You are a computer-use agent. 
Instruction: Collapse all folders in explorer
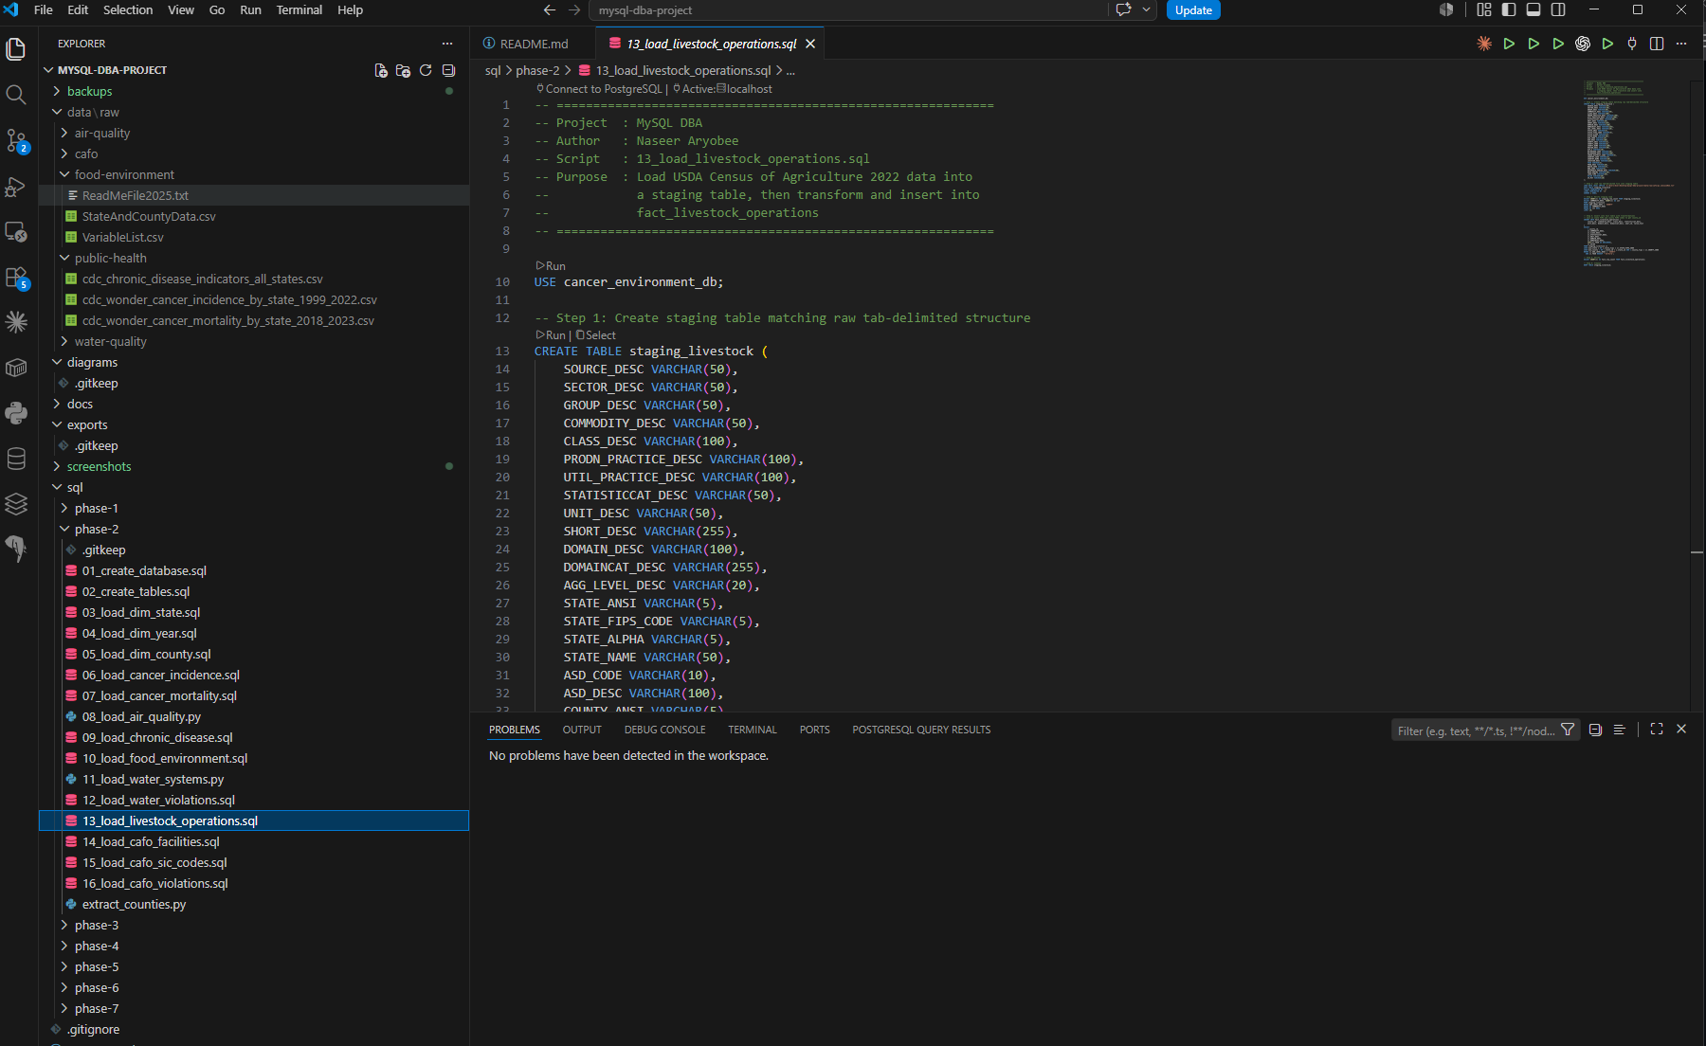[448, 70]
